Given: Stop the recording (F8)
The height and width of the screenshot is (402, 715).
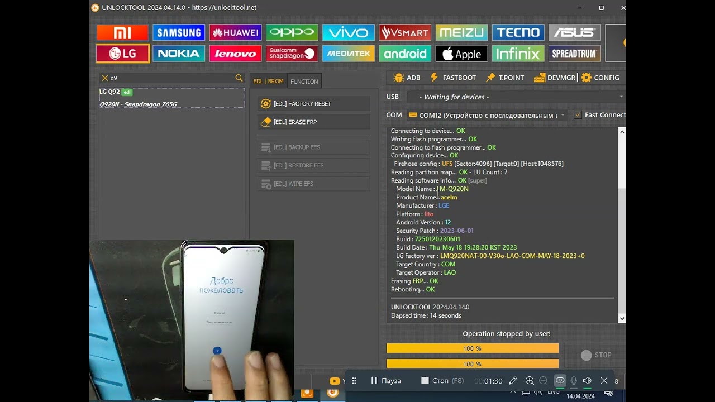Looking at the screenshot, I should [442, 381].
